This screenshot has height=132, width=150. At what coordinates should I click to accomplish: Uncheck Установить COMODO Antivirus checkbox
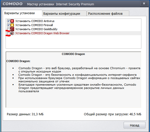point(8,21)
